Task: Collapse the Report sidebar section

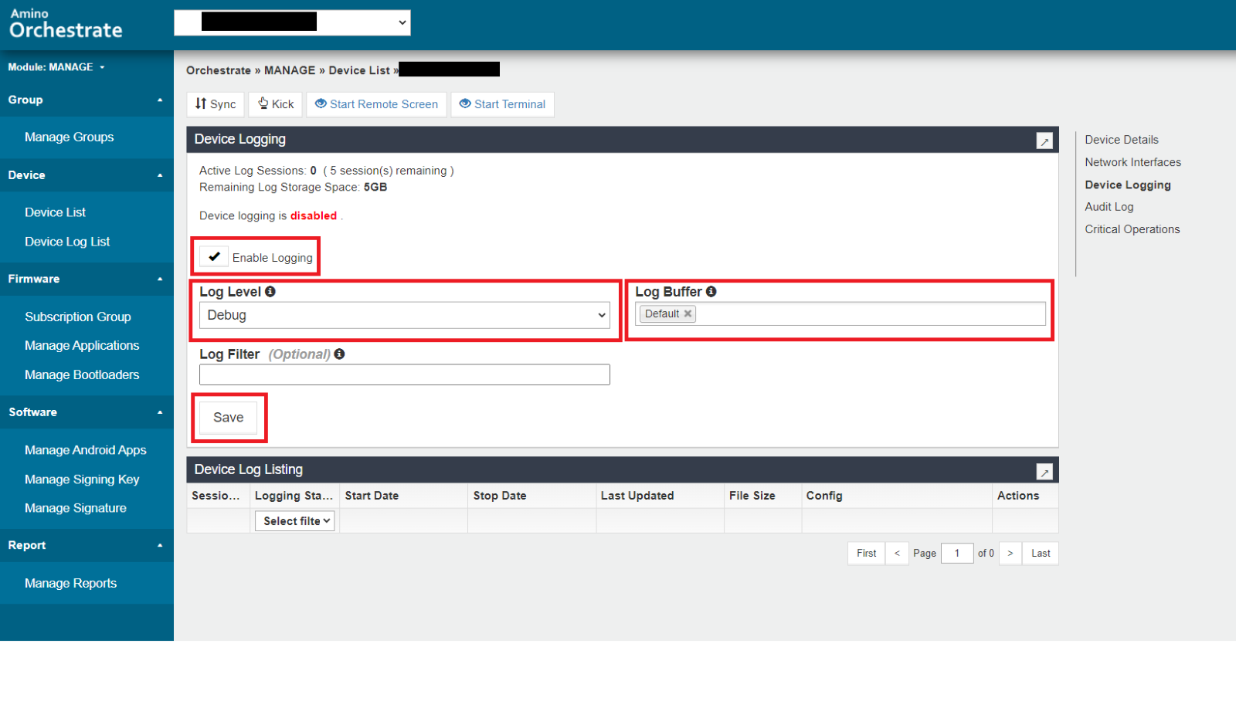Action: pyautogui.click(x=87, y=545)
